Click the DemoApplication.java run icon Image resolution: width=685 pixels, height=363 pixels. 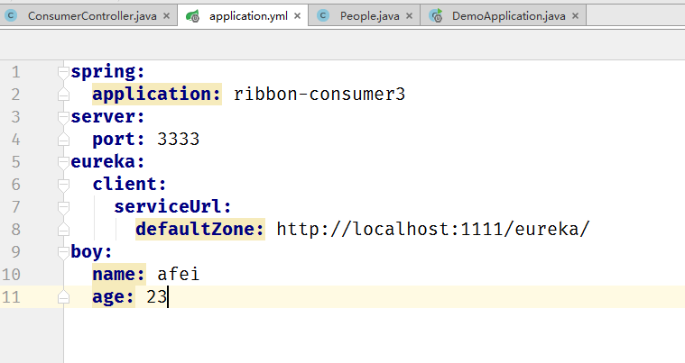(x=436, y=16)
